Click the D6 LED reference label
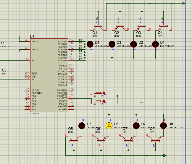192x164 pixels. pyautogui.click(x=116, y=124)
